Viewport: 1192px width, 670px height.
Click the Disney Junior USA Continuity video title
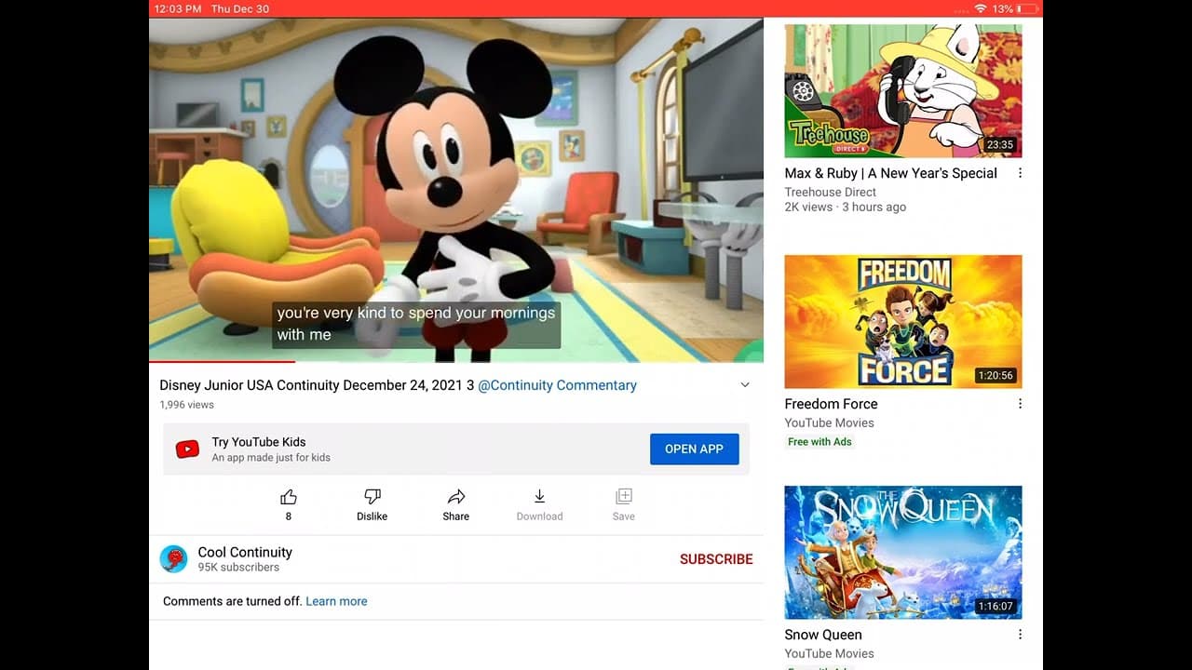(317, 385)
